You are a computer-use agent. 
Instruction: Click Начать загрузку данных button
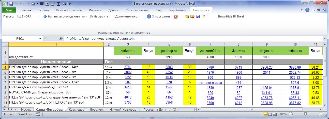tap(62, 16)
